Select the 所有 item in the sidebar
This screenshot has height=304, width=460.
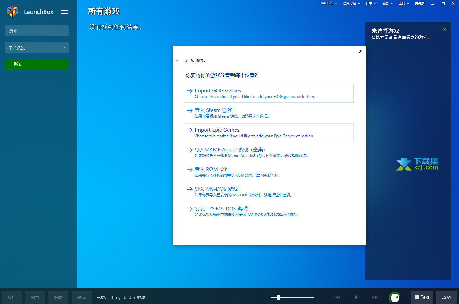[37, 65]
